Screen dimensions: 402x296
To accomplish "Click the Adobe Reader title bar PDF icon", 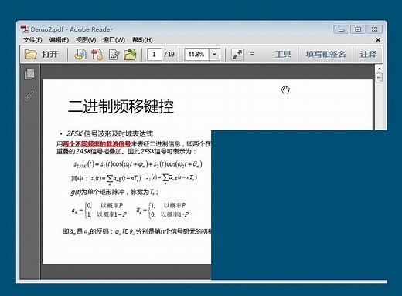I will click(25, 29).
